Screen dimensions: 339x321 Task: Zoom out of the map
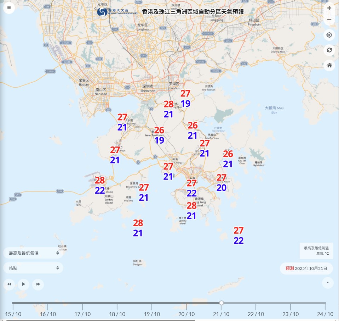coord(329,20)
